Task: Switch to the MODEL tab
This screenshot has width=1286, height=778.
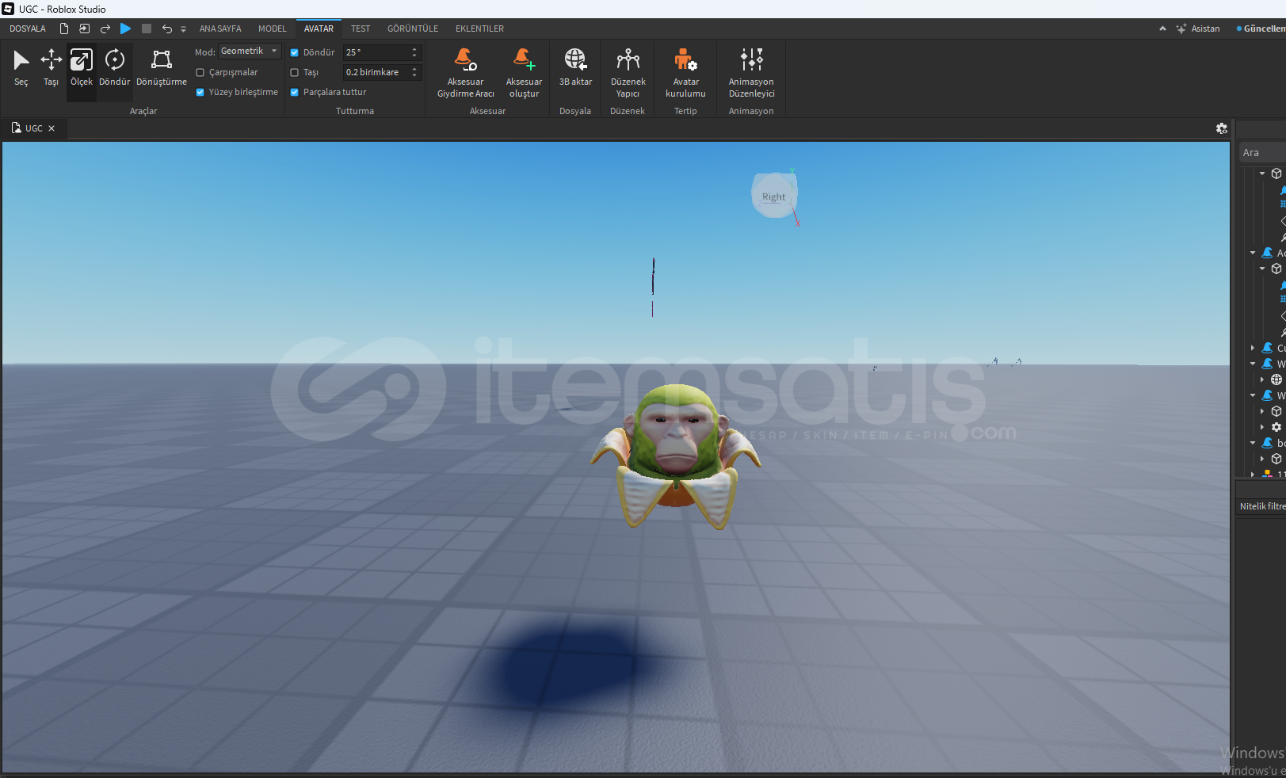Action: 273,29
